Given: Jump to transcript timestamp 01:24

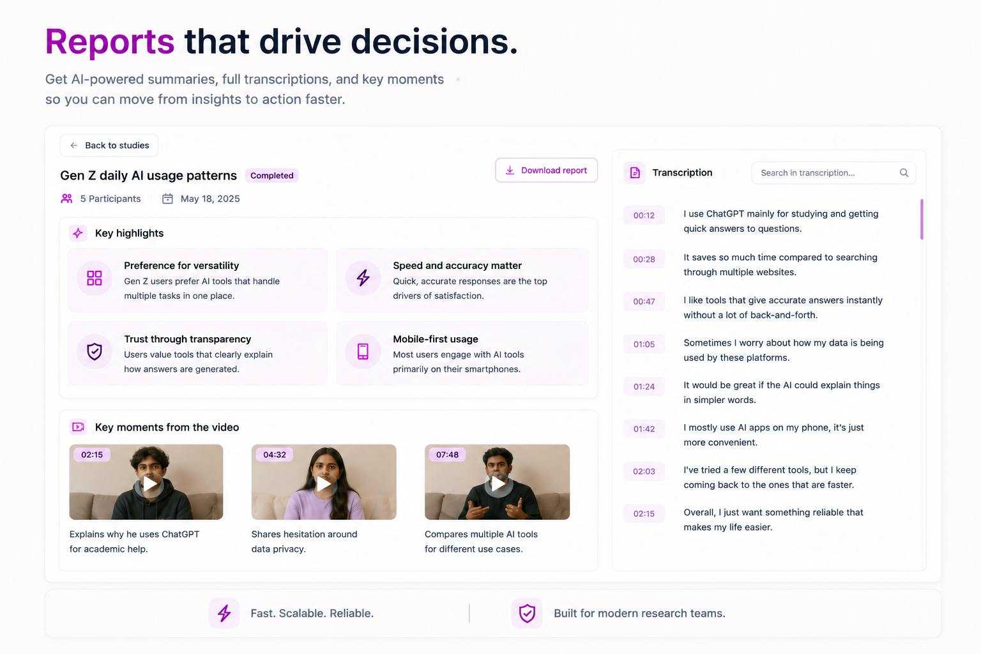Looking at the screenshot, I should click(644, 386).
